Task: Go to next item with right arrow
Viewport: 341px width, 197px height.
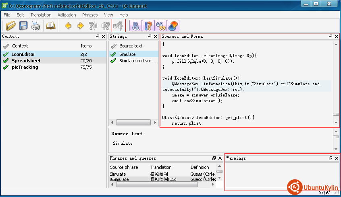Action: pos(81,26)
